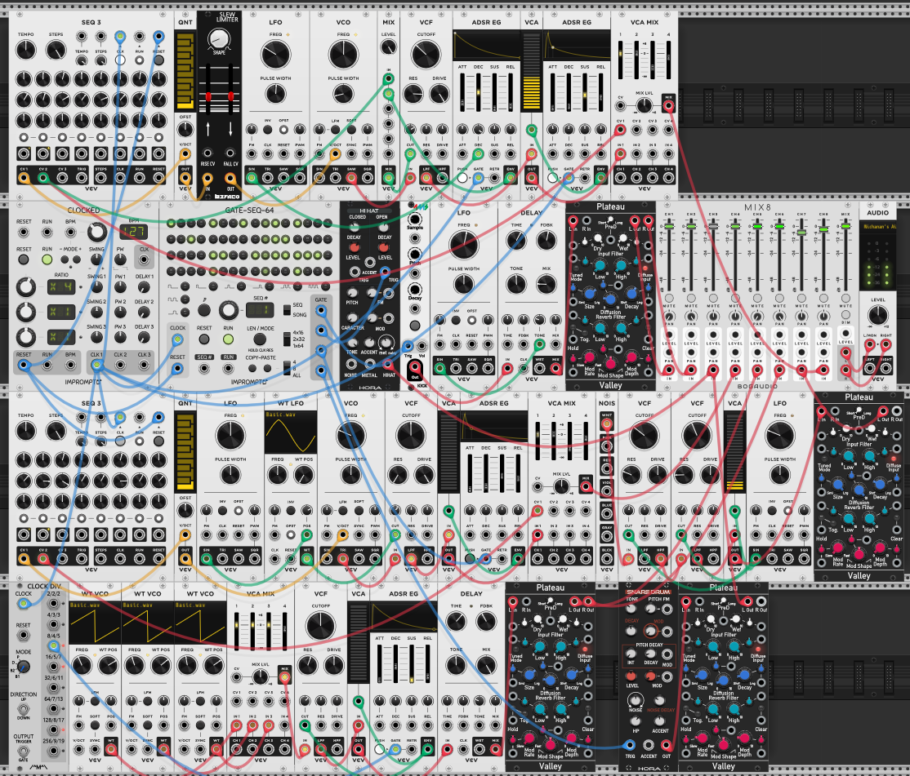Click the RIGHT input jack on AUDIO module
The image size is (910, 776).
pos(885,345)
